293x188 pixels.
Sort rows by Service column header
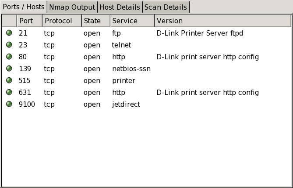click(131, 21)
